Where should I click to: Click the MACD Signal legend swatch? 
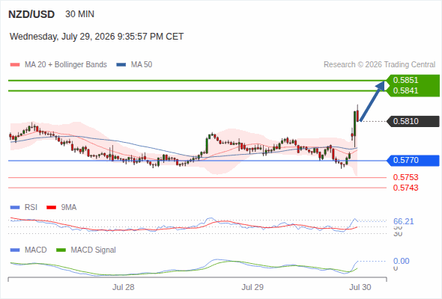[x=61, y=250]
